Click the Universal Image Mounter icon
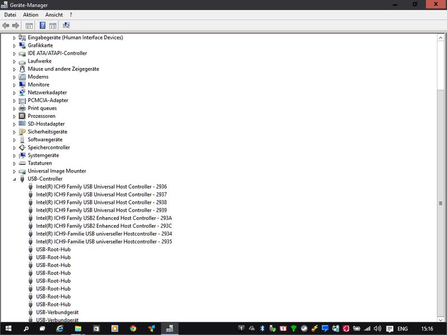 [22, 171]
